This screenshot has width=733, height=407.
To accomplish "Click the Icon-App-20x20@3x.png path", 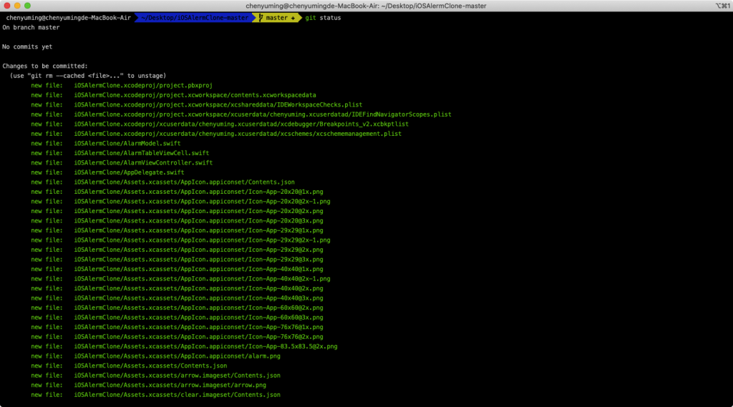I will [x=199, y=220].
